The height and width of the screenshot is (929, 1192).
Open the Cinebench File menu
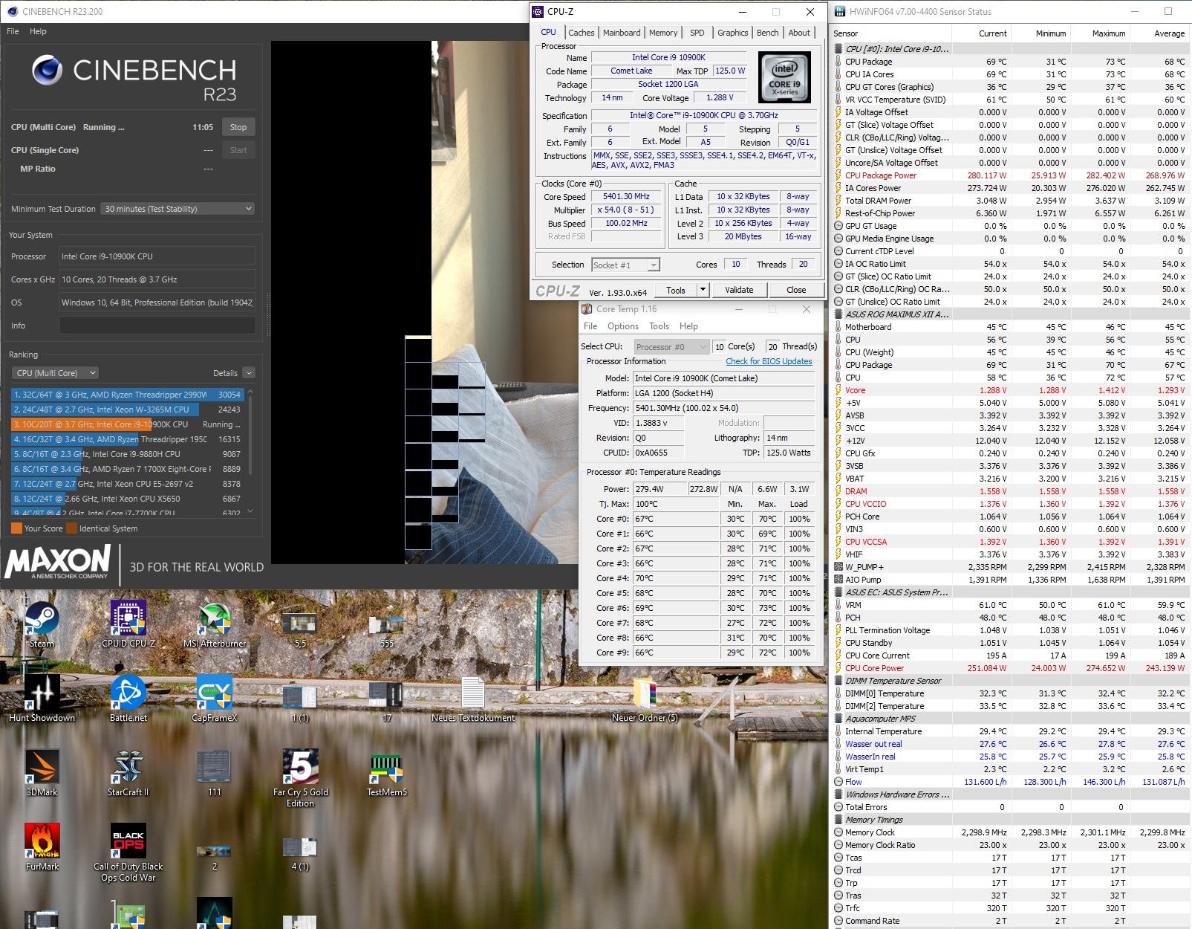tap(13, 31)
